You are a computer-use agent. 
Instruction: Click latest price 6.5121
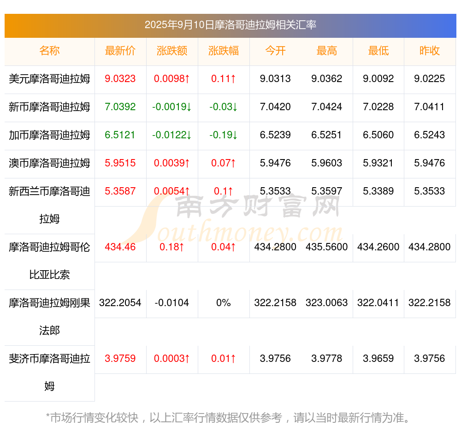120,135
